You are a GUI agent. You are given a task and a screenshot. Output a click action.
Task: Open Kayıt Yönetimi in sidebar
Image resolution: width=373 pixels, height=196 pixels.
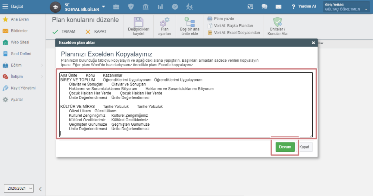click(x=23, y=88)
